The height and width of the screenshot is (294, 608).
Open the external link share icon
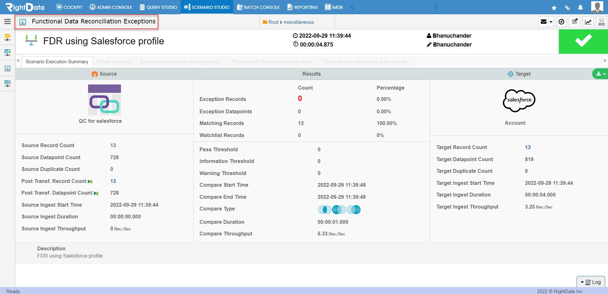574,22
